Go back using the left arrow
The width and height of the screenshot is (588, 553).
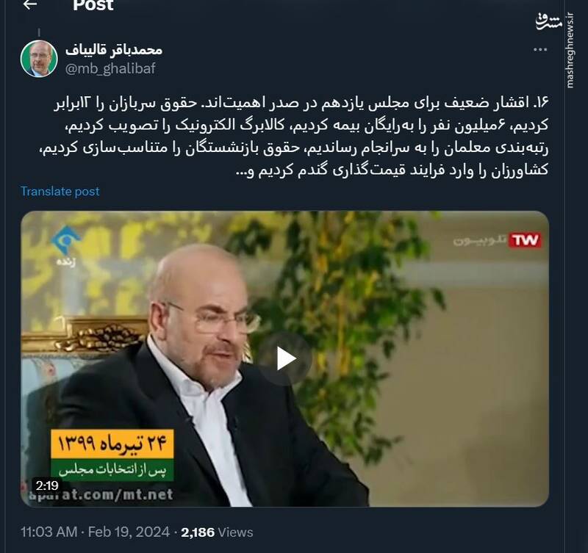click(30, 4)
